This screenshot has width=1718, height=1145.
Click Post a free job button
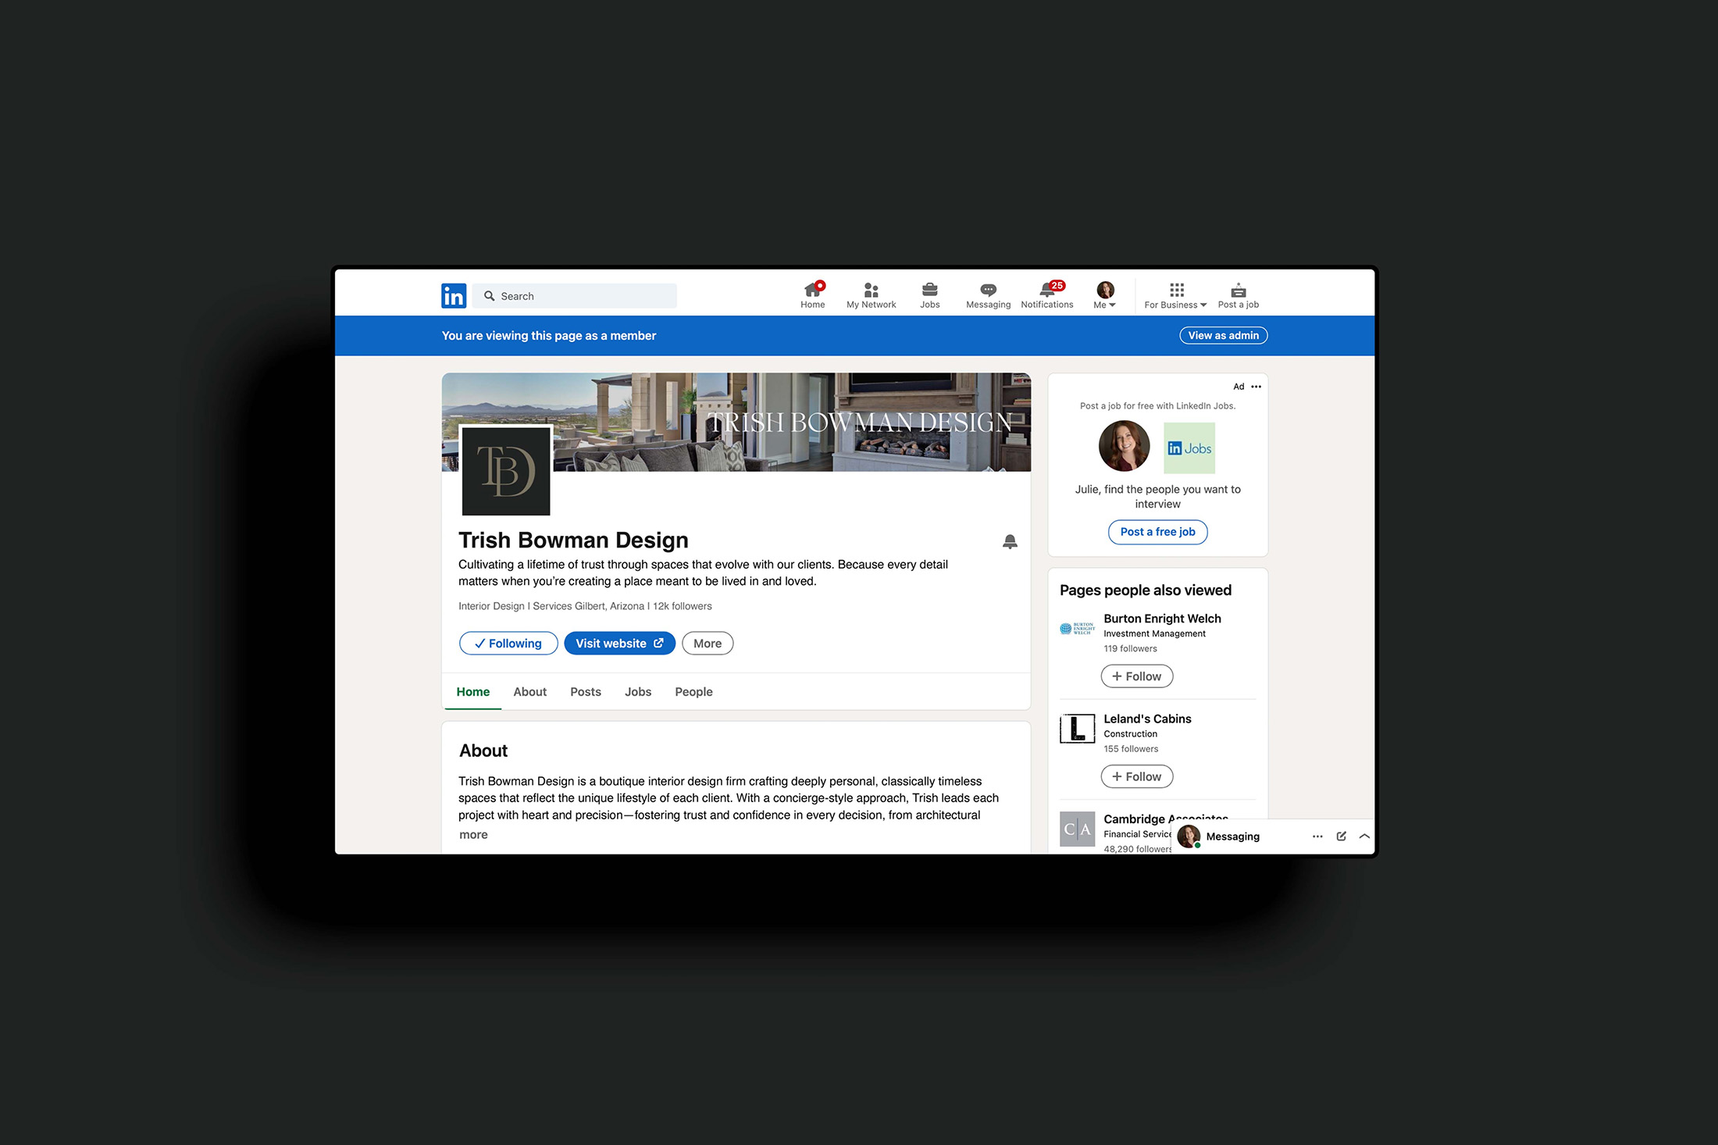click(x=1158, y=532)
